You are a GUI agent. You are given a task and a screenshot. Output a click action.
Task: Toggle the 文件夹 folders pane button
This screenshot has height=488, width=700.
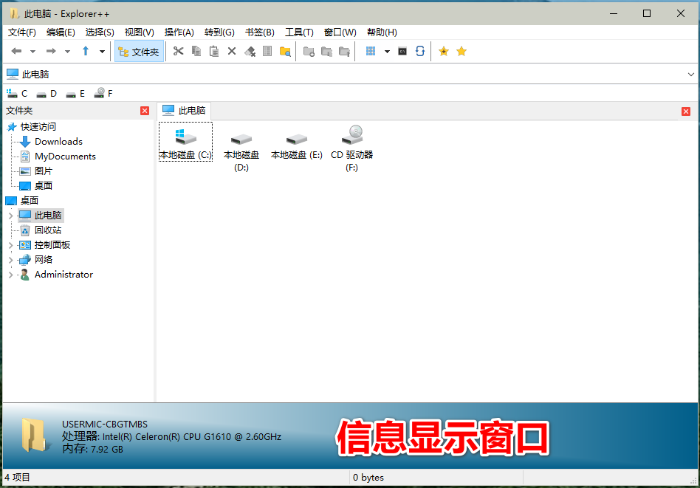coord(139,51)
